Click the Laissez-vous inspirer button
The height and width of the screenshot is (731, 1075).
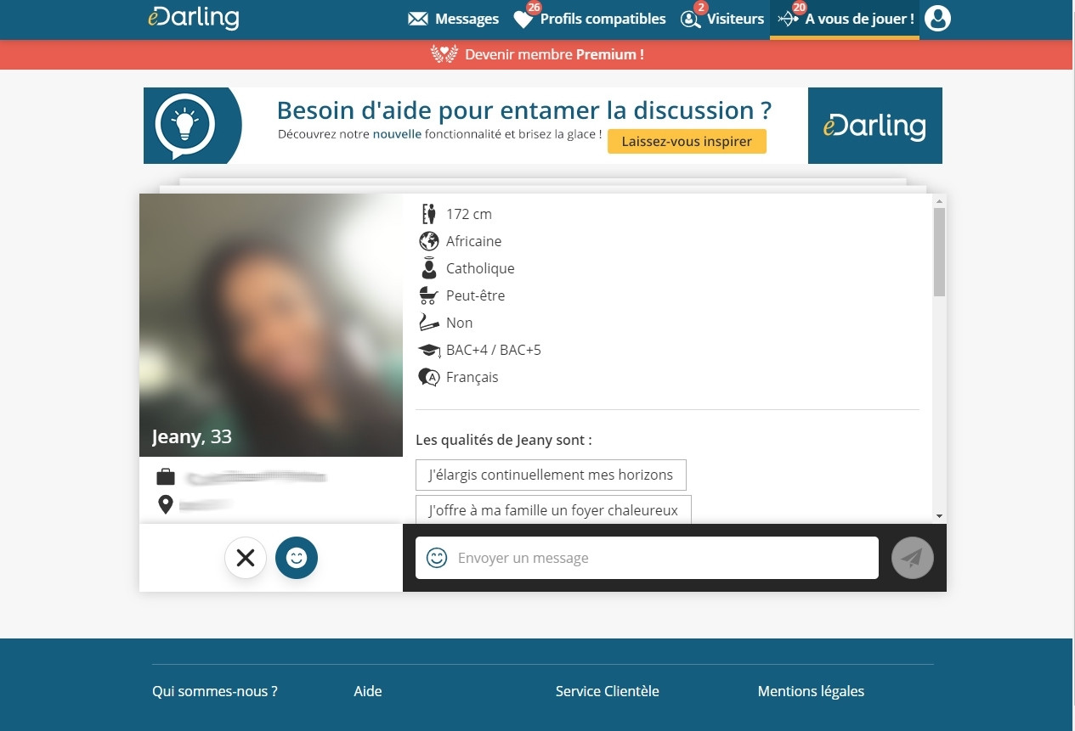pos(686,142)
